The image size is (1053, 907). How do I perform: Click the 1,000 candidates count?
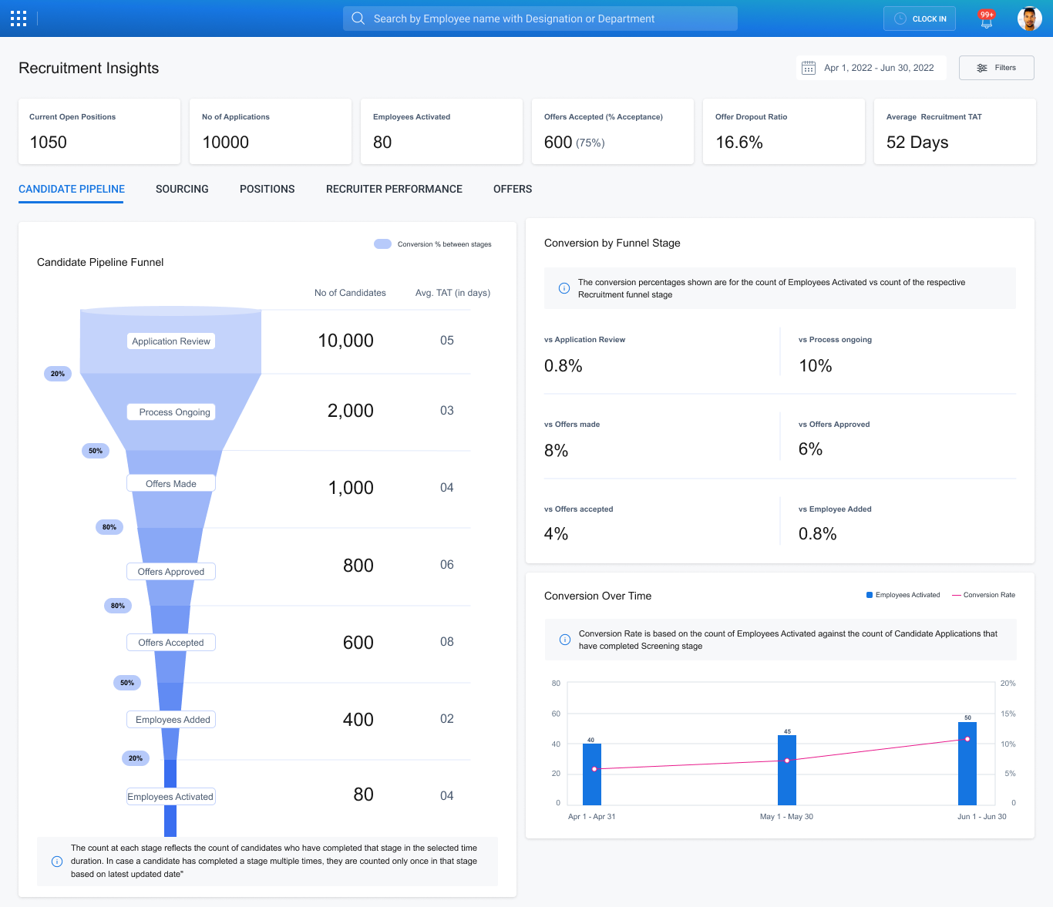point(351,488)
